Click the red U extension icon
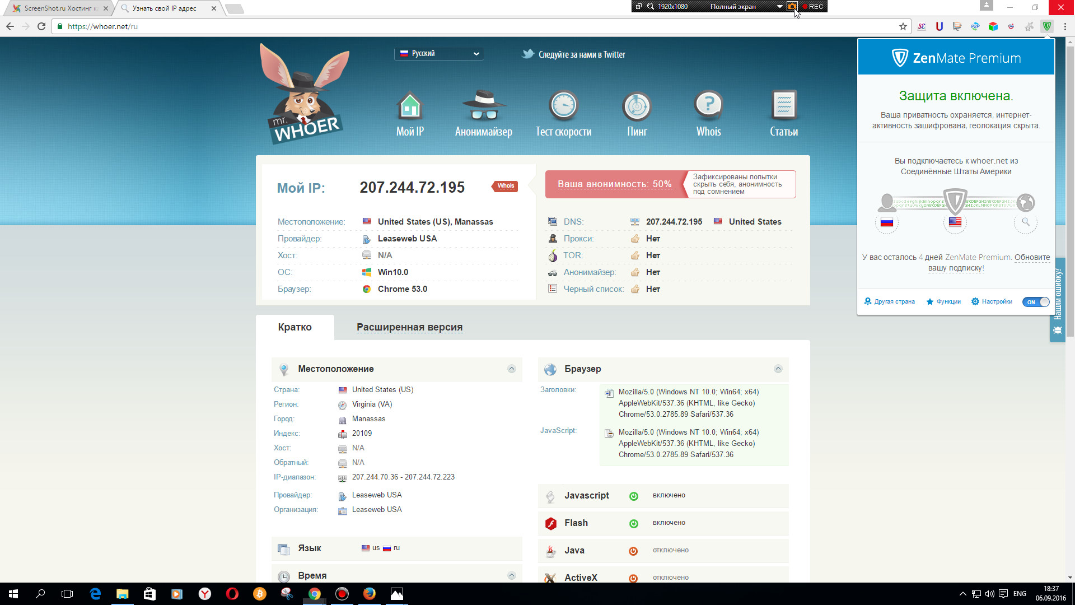Image resolution: width=1075 pixels, height=605 pixels. point(940,26)
